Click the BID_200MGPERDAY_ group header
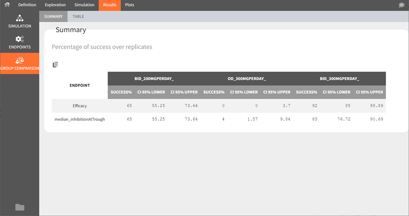This screenshot has width=409, height=216. tap(154, 79)
